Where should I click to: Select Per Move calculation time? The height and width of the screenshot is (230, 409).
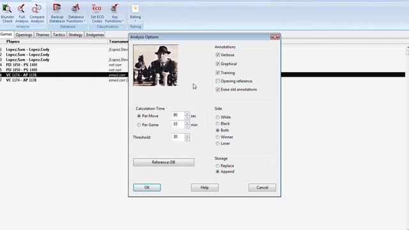pos(139,116)
